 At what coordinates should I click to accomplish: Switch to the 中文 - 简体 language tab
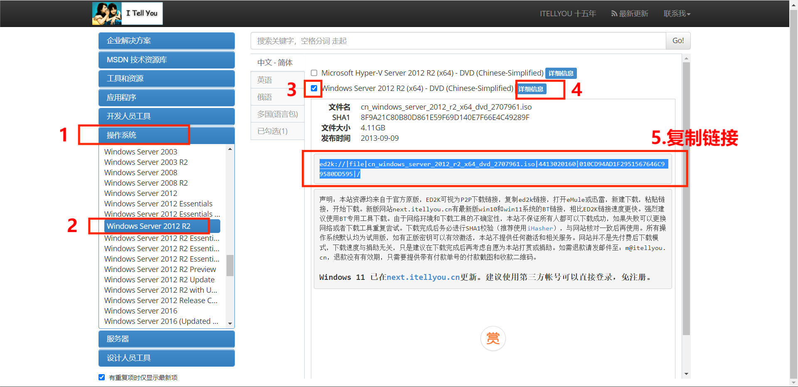click(275, 62)
